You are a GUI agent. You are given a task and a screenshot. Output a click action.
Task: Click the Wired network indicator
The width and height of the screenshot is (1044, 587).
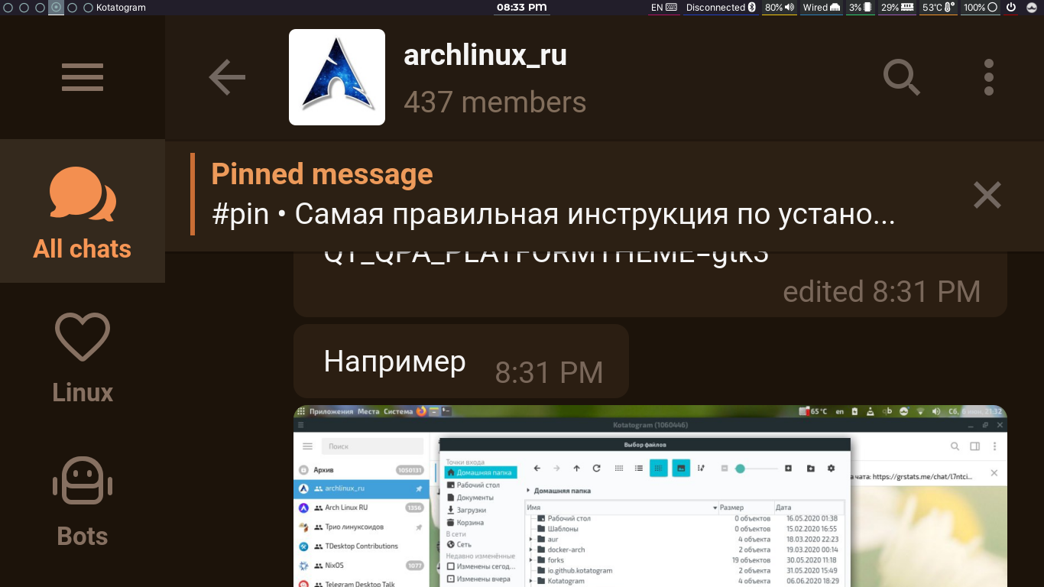click(x=822, y=8)
